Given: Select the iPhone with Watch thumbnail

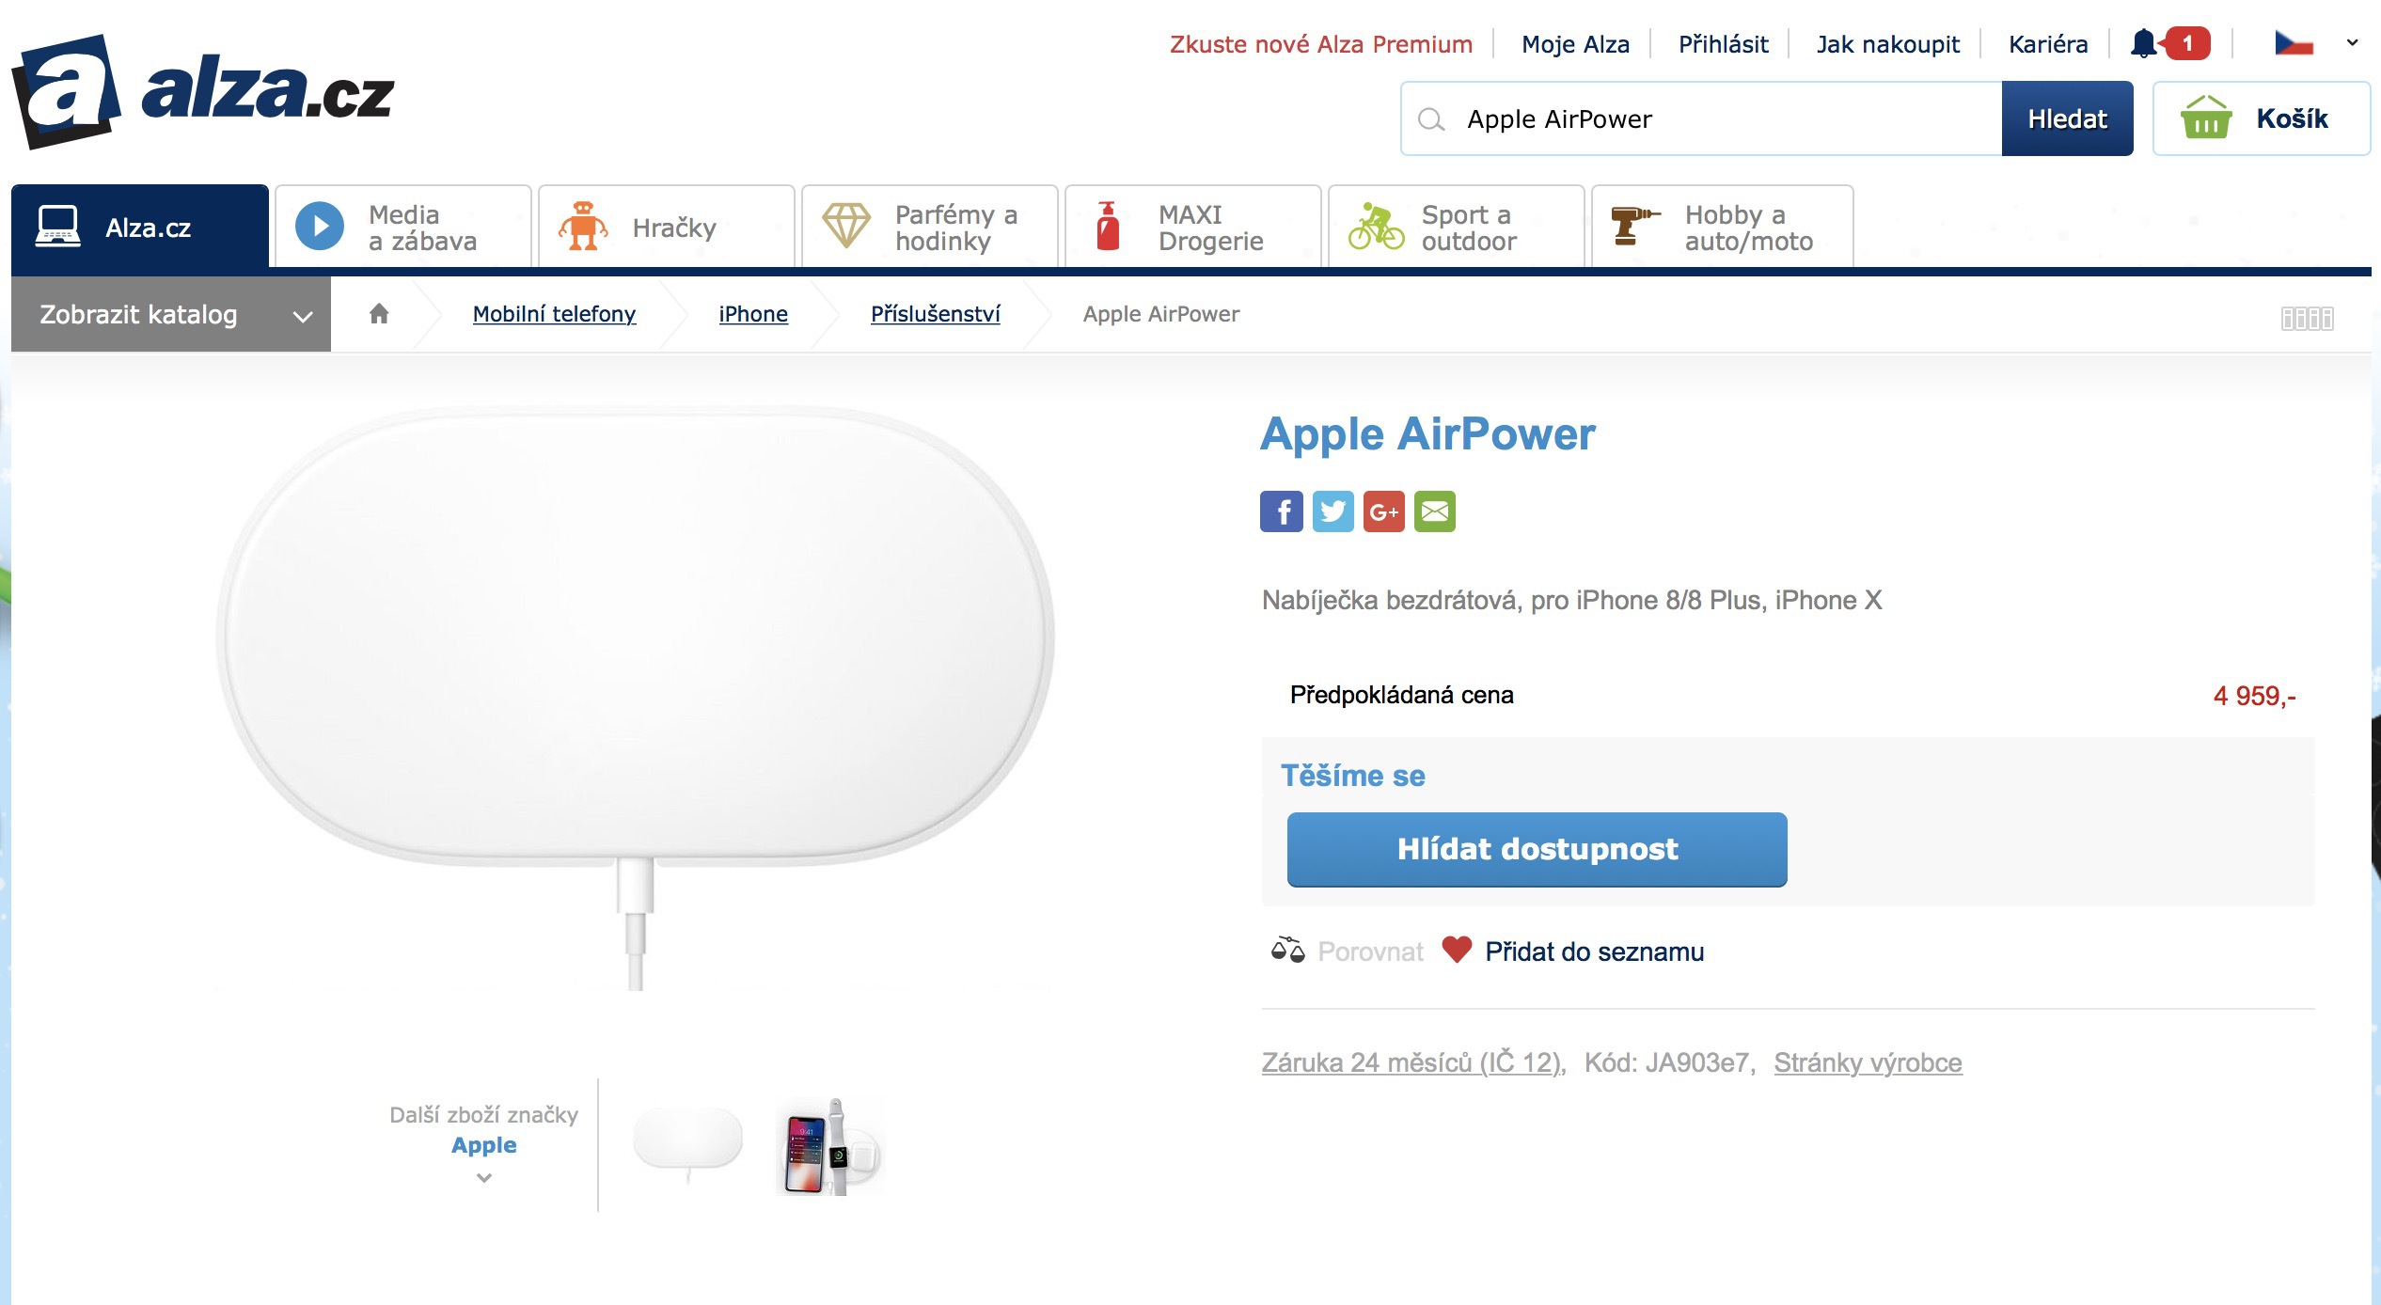Looking at the screenshot, I should pos(830,1146).
